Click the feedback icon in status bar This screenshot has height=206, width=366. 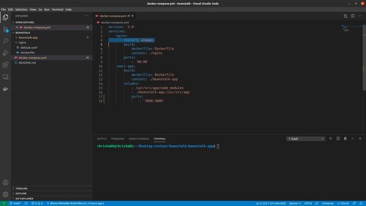(x=354, y=203)
